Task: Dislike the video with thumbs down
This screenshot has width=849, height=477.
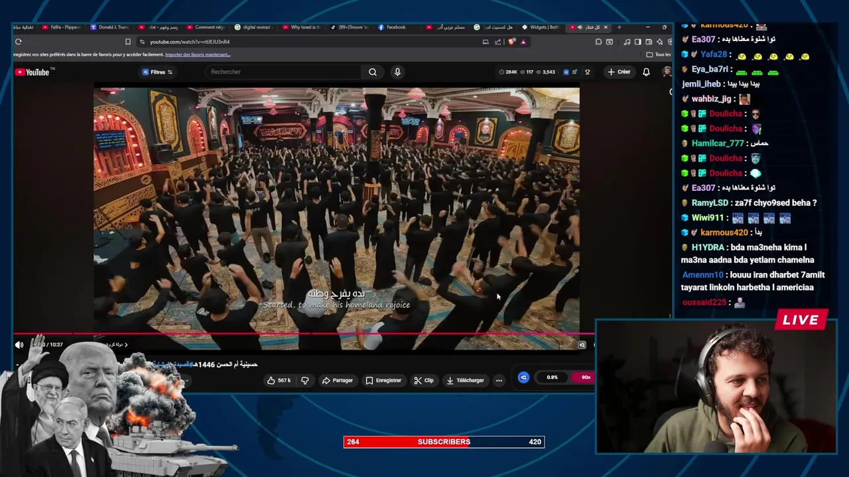Action: click(305, 380)
